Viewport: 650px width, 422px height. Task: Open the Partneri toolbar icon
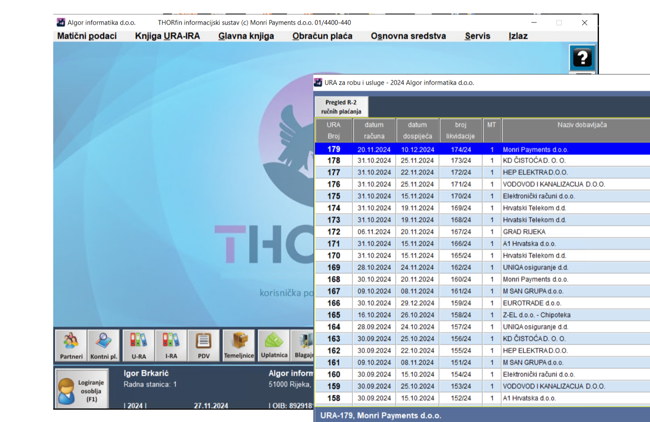tap(71, 345)
